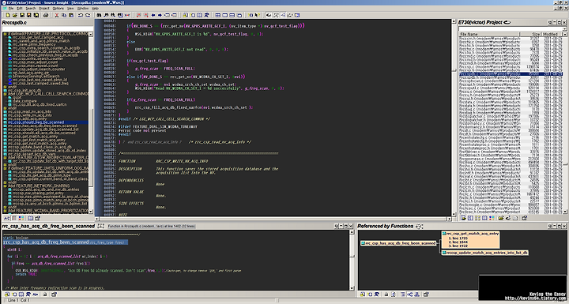Select rrc_csp_should_freq_be_scanned in symbol list
Image resolution: width=569 pixels, height=304 pixels.
click(x=36, y=122)
